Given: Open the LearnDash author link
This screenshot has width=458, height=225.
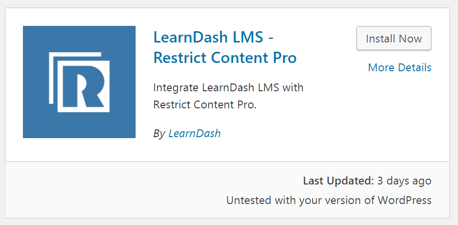Looking at the screenshot, I should [x=195, y=134].
